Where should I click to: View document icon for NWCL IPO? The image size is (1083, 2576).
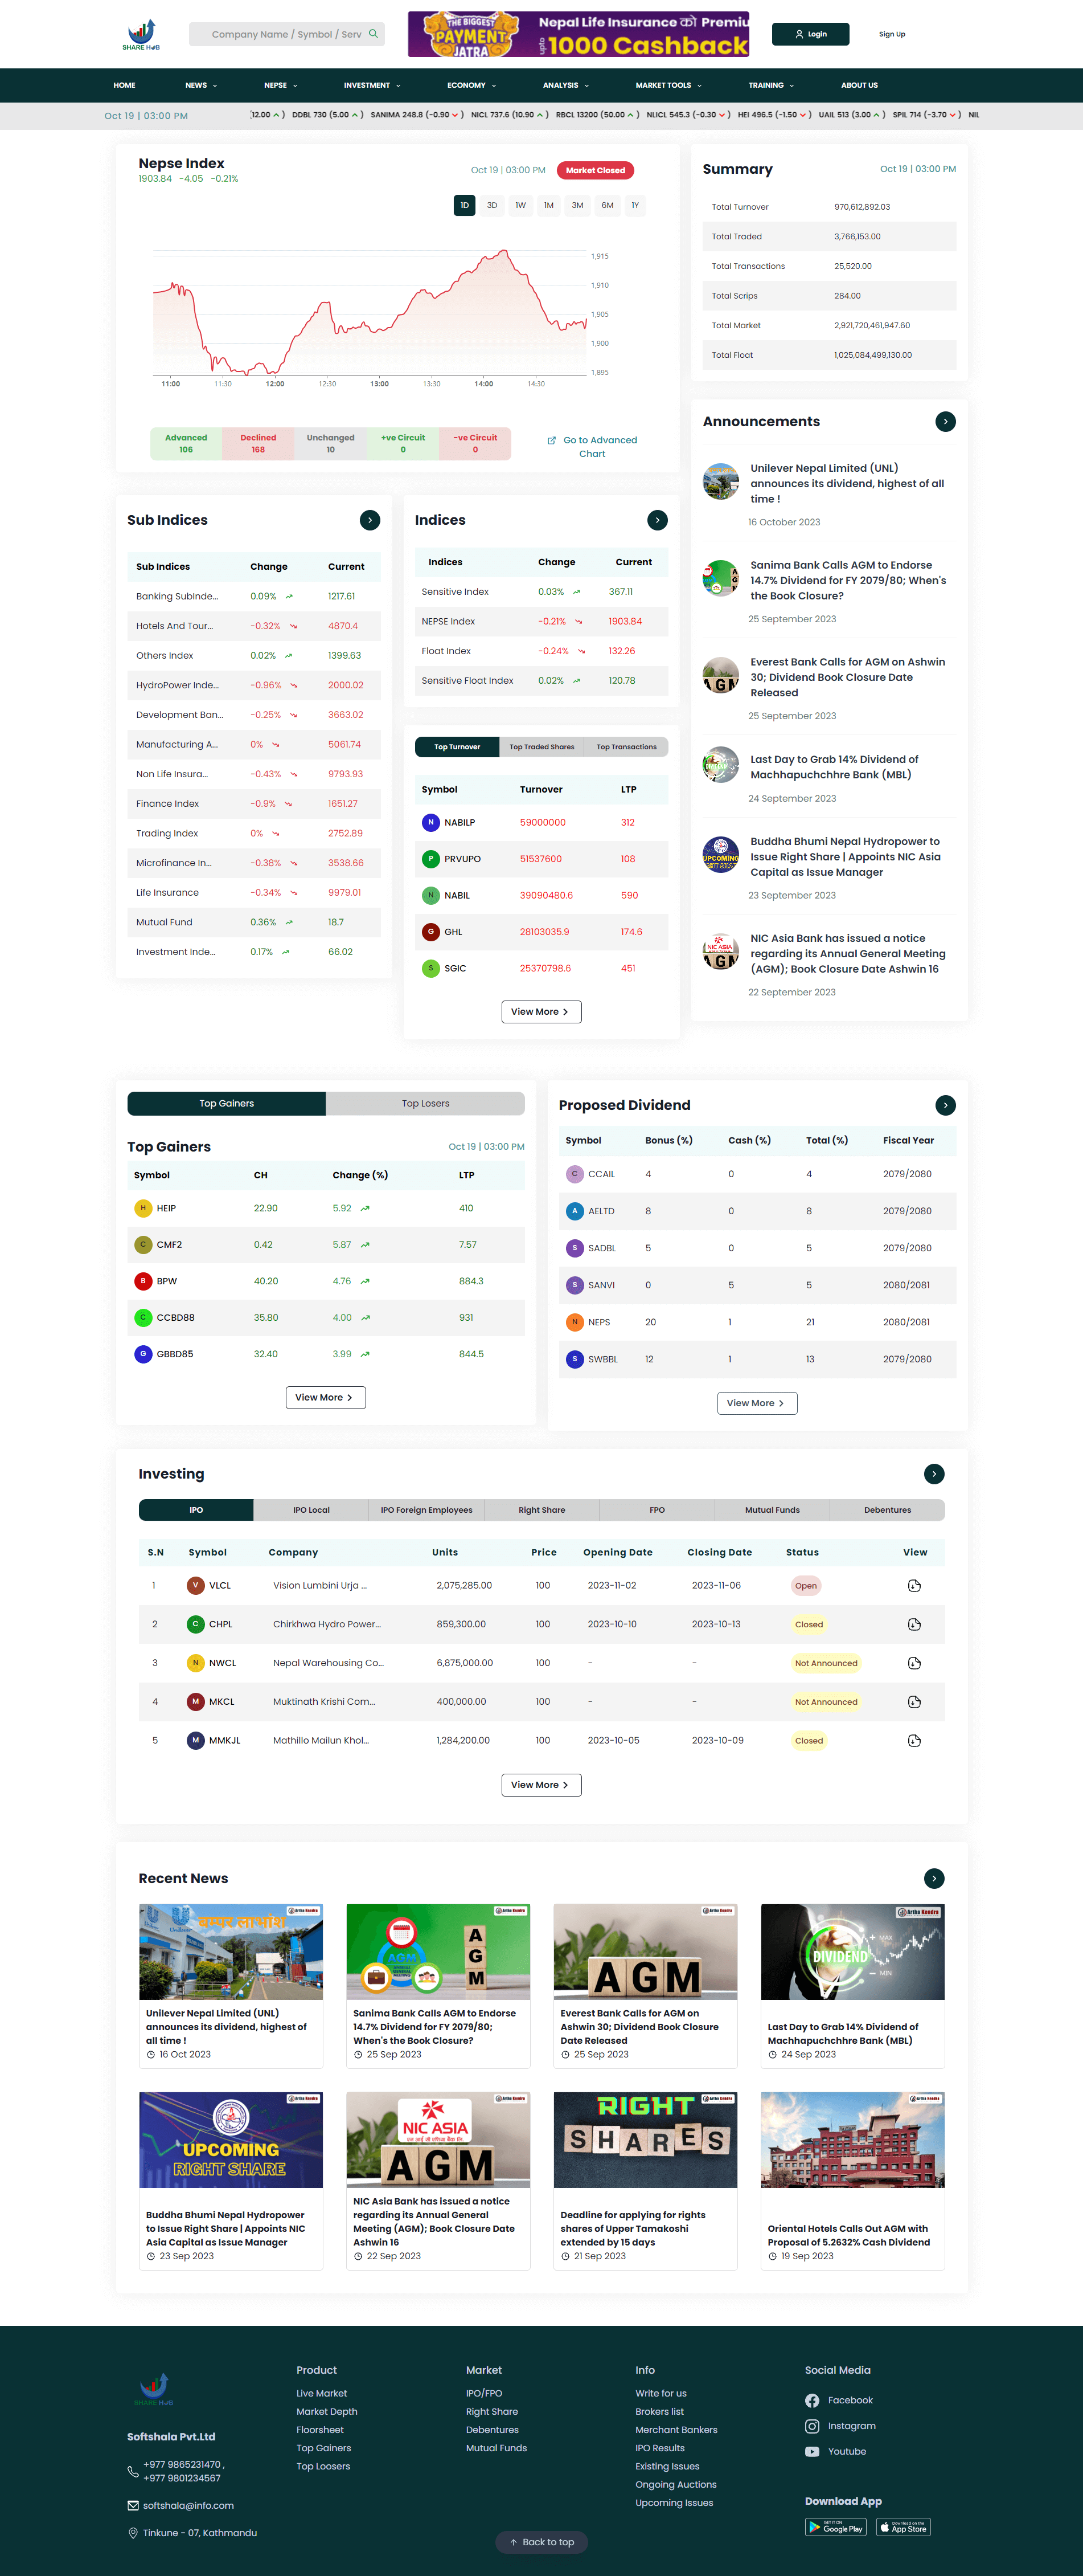coord(914,1663)
